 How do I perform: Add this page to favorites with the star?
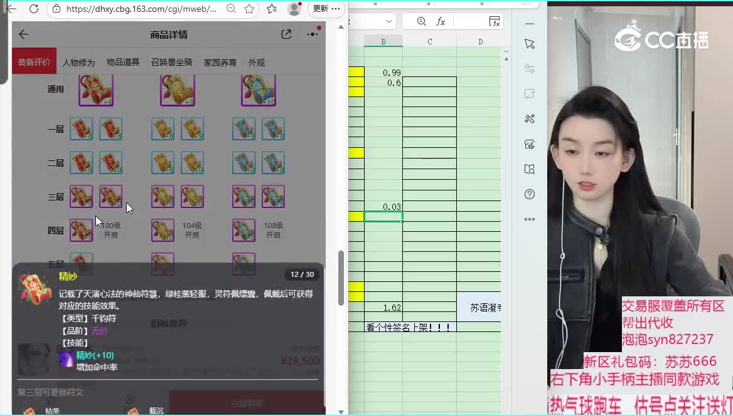tap(249, 9)
